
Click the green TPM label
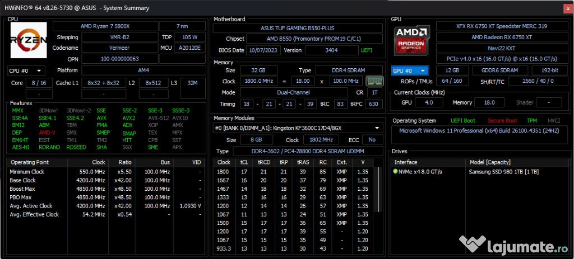[532, 121]
